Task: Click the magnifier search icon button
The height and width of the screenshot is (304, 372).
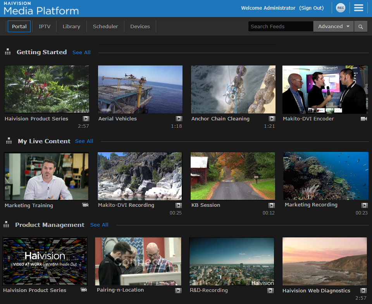Action: [361, 27]
